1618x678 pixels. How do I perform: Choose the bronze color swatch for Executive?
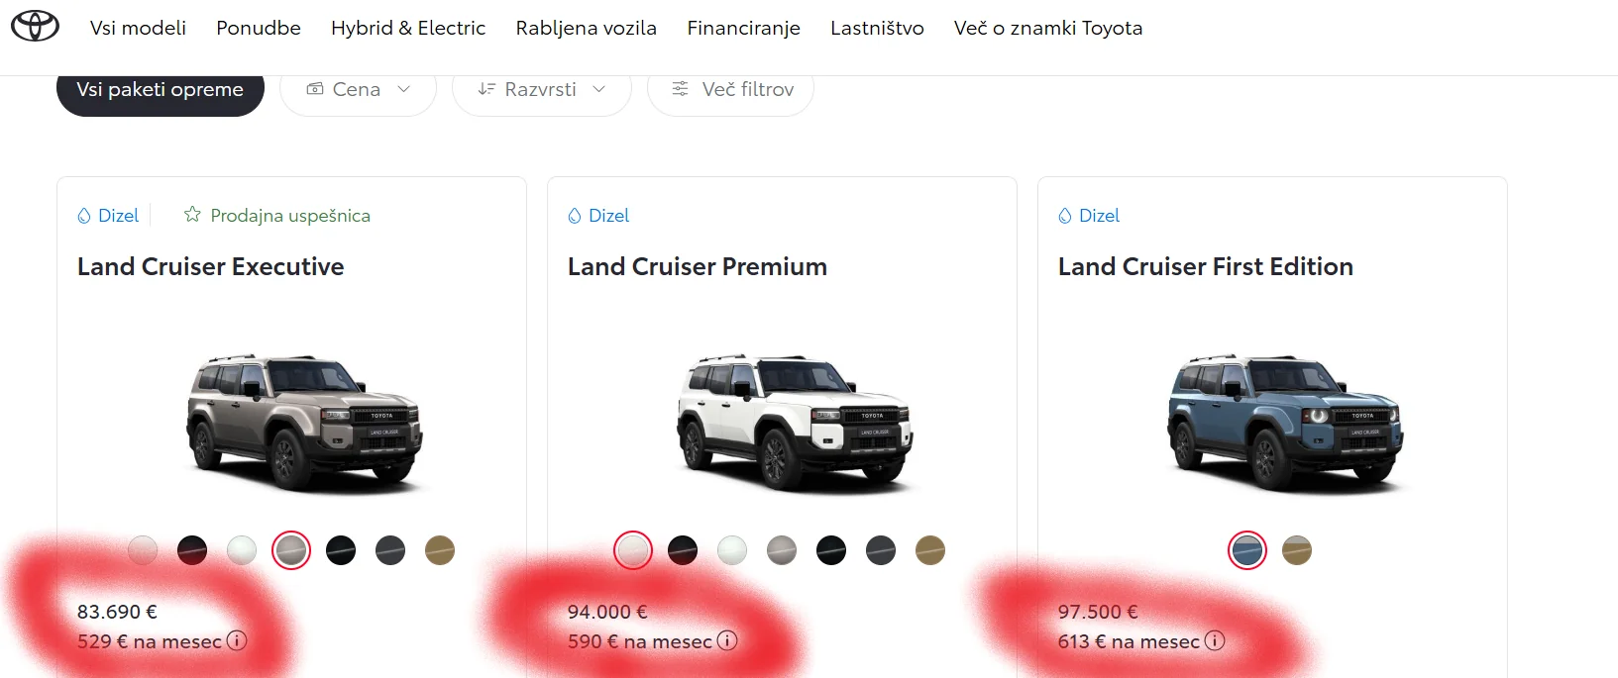tap(440, 550)
